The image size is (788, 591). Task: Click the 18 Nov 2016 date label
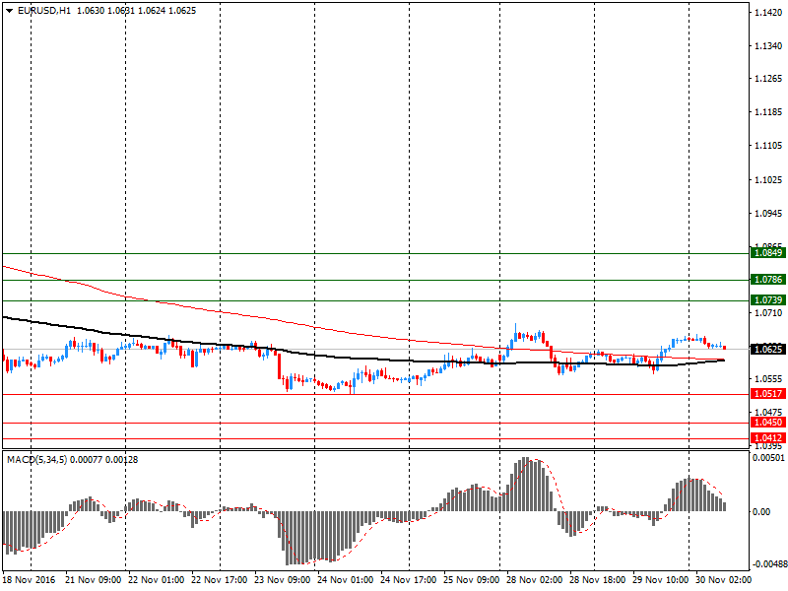click(30, 579)
